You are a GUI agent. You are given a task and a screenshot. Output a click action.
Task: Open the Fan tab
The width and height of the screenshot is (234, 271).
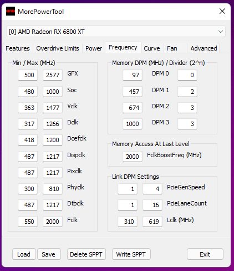click(172, 48)
